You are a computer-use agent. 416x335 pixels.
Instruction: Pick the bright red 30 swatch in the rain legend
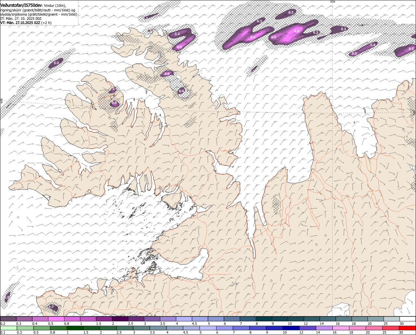408,328
